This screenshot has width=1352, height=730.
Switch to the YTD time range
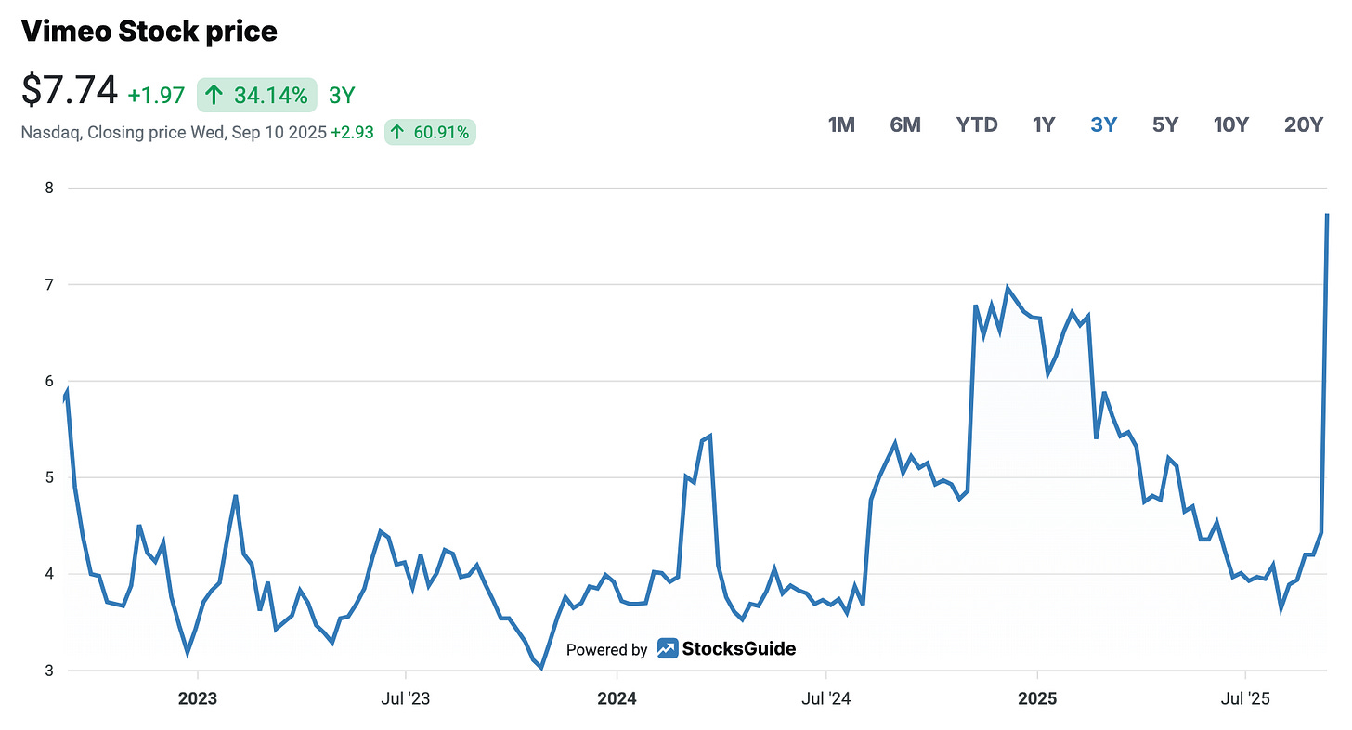pyautogui.click(x=977, y=124)
